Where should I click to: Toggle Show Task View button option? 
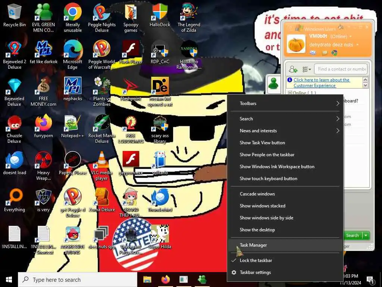(x=285, y=143)
